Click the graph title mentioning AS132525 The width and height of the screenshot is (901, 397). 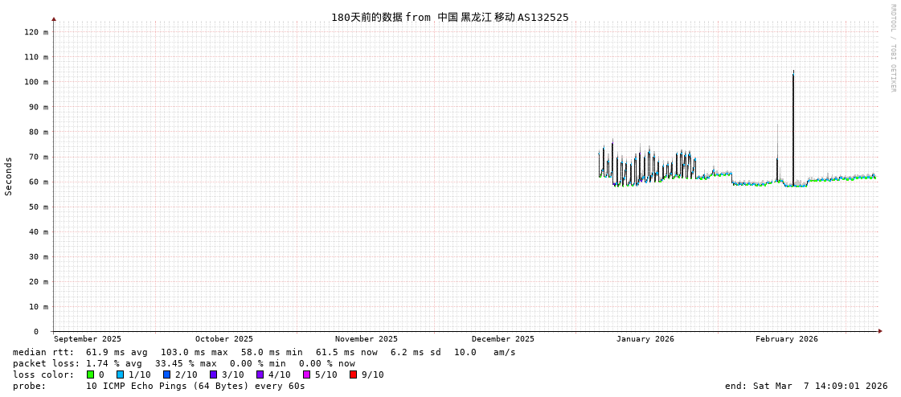[449, 17]
